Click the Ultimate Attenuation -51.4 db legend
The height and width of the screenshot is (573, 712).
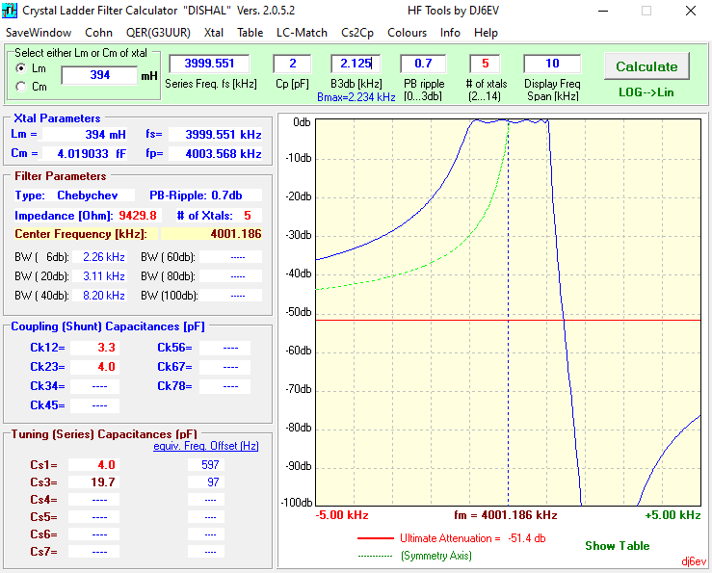[472, 538]
